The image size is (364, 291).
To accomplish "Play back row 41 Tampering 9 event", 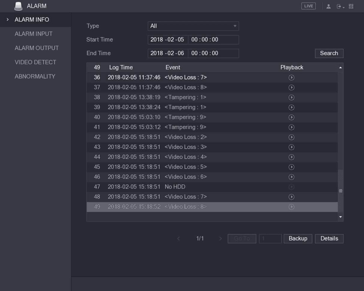I will coord(291,127).
